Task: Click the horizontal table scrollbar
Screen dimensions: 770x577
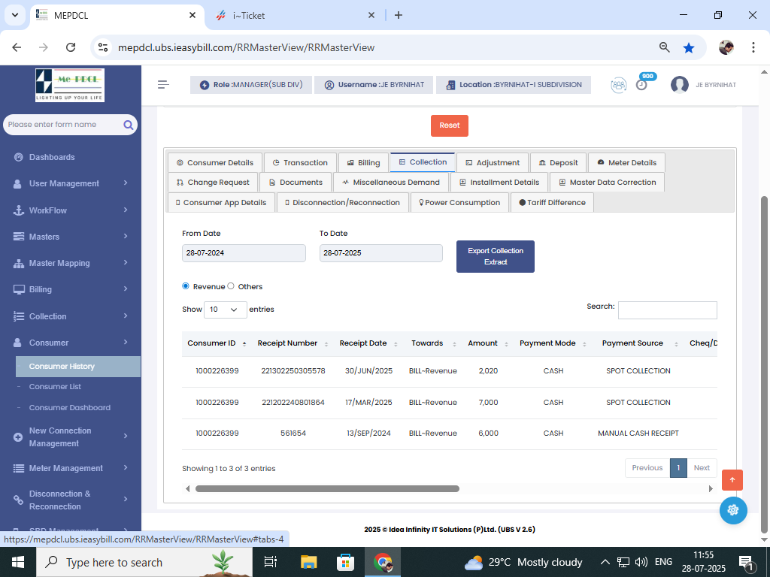Action: pyautogui.click(x=327, y=488)
